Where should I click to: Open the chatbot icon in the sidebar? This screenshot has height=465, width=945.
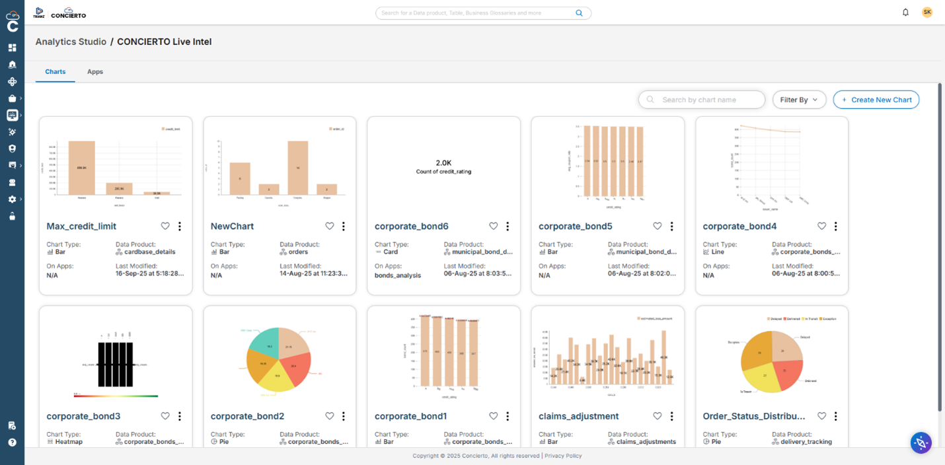[x=12, y=182]
